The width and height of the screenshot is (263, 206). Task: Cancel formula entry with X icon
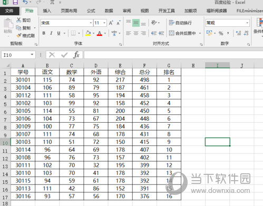point(52,55)
